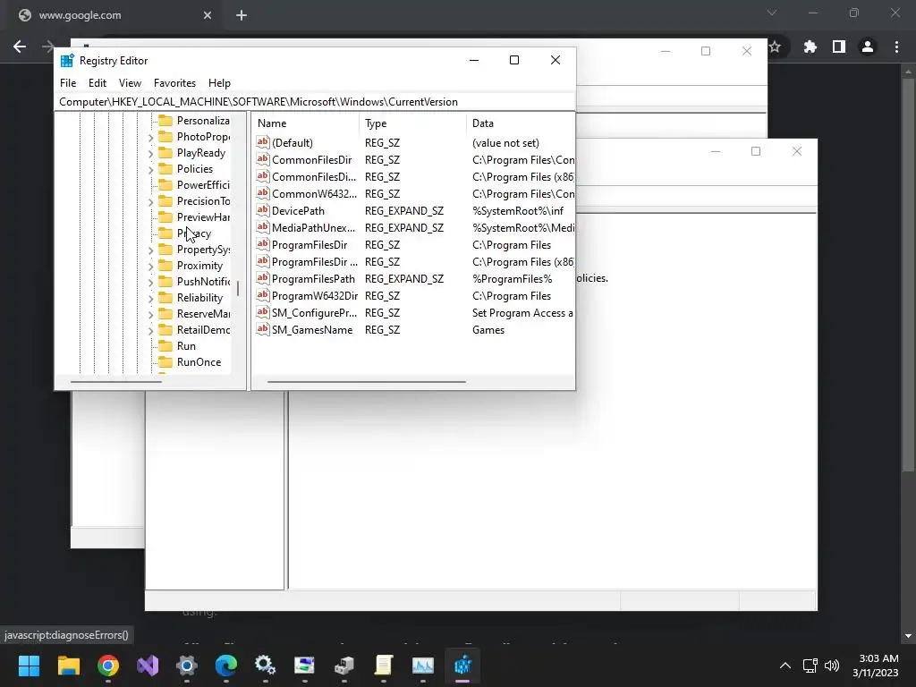Expand the PhotoProp registry key
916x687 pixels.
coord(150,137)
